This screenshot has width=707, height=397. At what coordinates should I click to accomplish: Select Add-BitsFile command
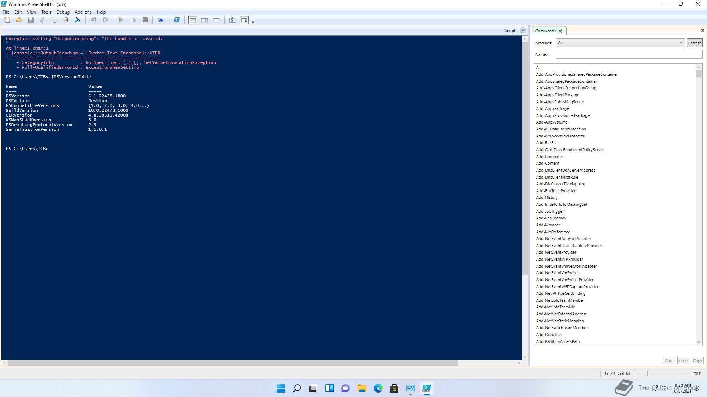click(x=546, y=143)
